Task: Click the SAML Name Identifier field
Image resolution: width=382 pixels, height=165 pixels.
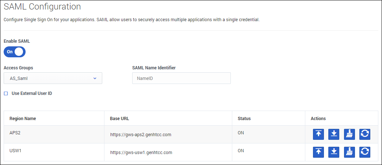Action: [181, 78]
